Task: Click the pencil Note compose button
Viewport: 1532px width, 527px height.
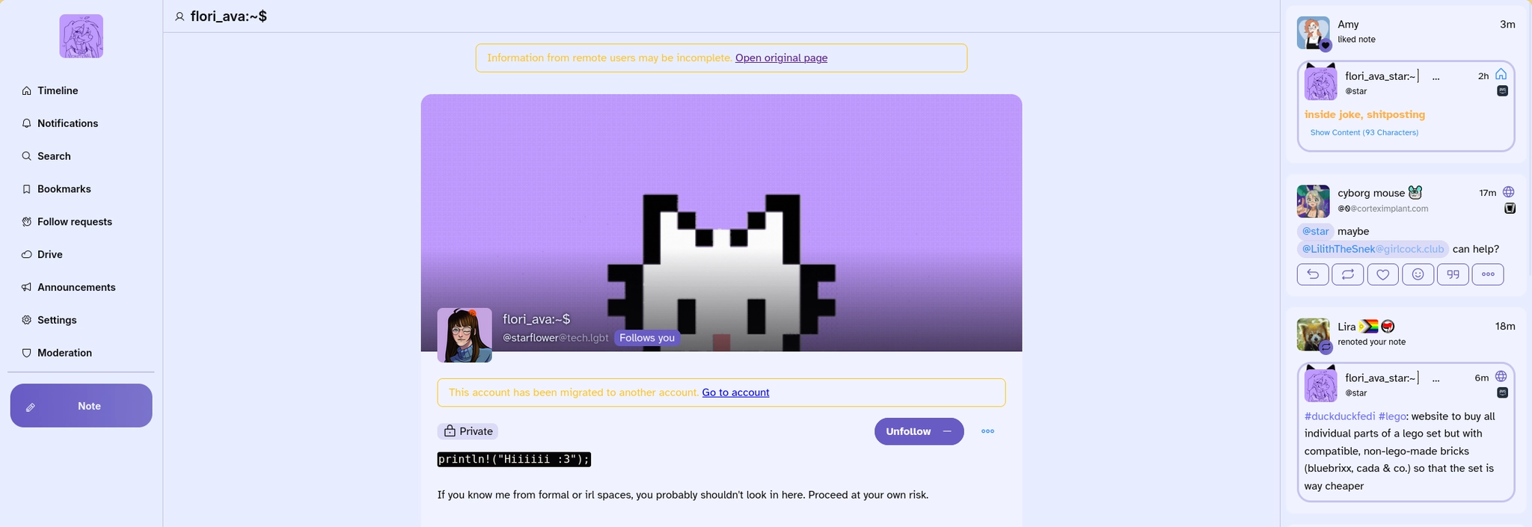Action: (x=81, y=406)
